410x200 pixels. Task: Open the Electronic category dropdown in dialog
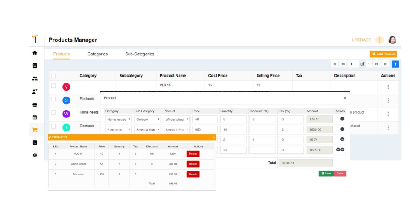[118, 129]
